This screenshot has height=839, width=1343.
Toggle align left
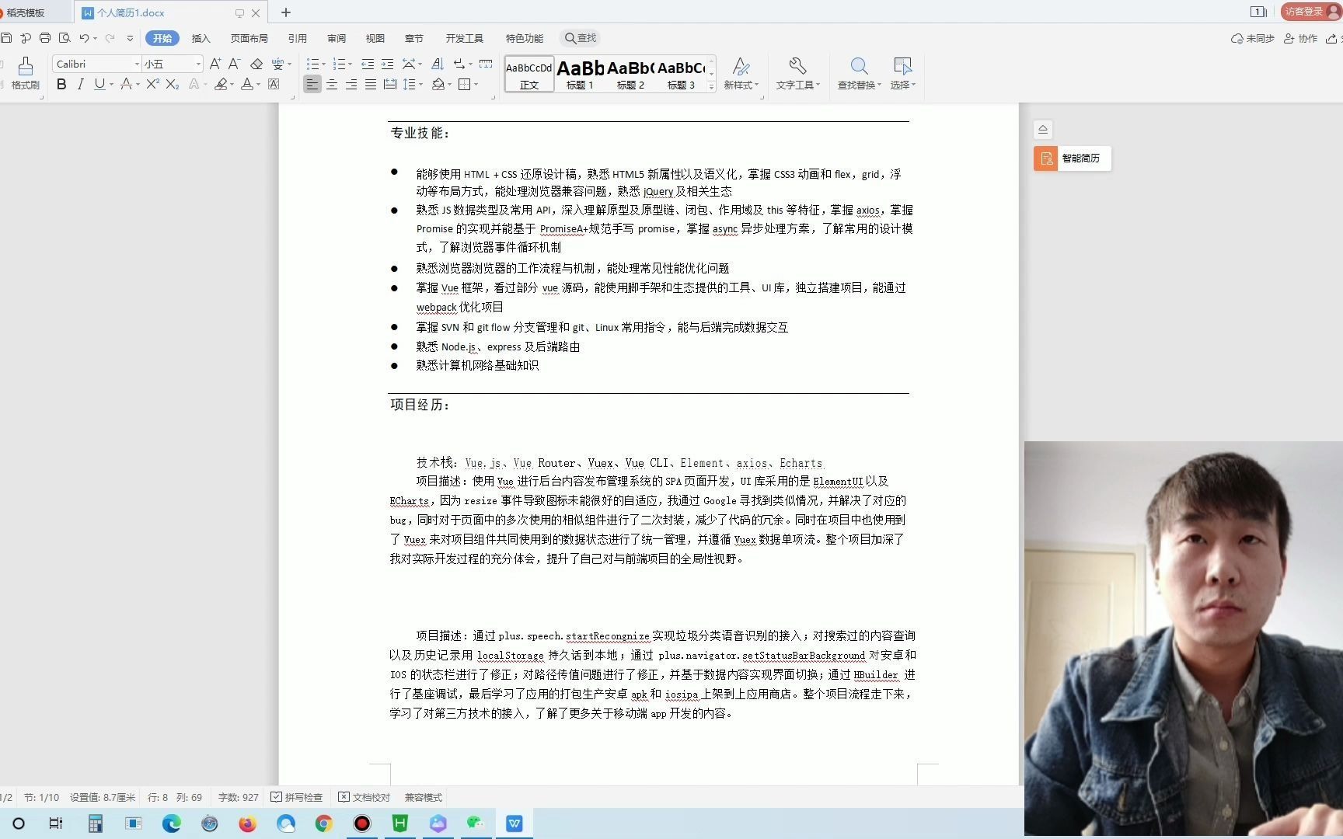coord(312,84)
